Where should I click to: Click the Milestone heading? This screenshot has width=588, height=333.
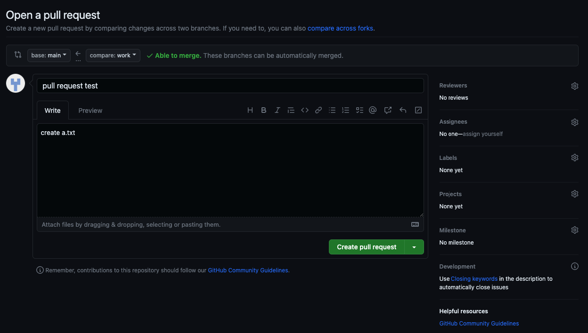[x=452, y=230]
